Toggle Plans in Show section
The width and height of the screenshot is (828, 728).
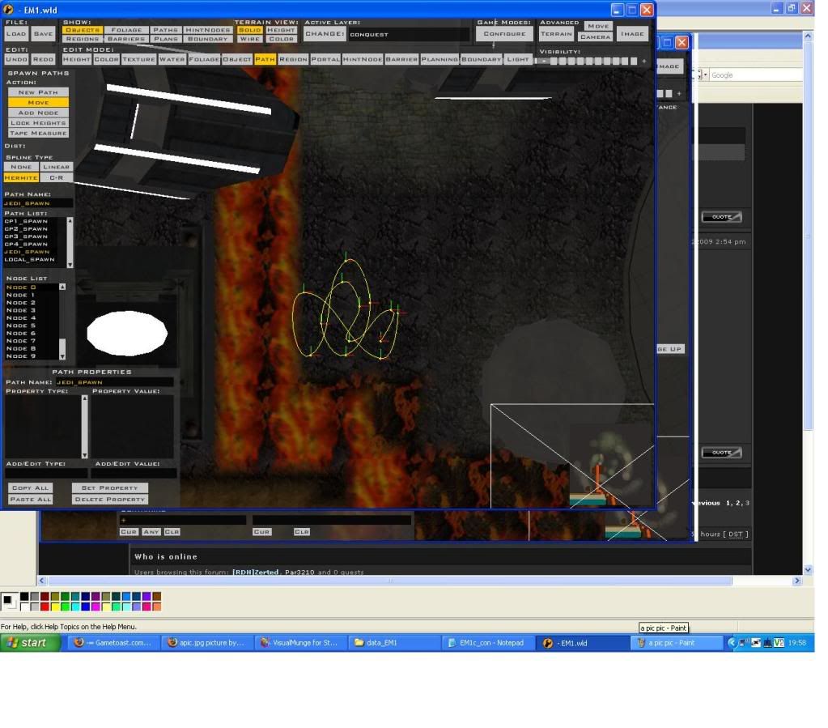pyautogui.click(x=165, y=39)
